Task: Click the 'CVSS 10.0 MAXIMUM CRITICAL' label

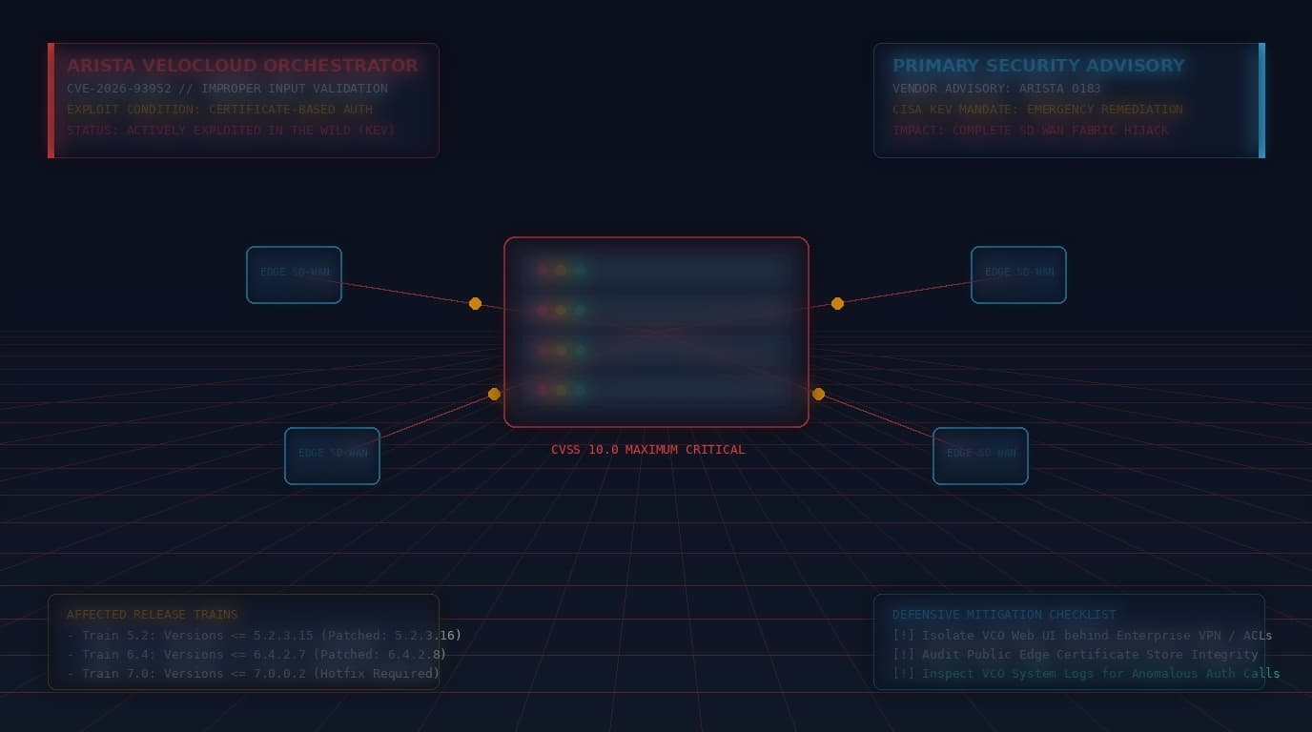Action: [648, 450]
